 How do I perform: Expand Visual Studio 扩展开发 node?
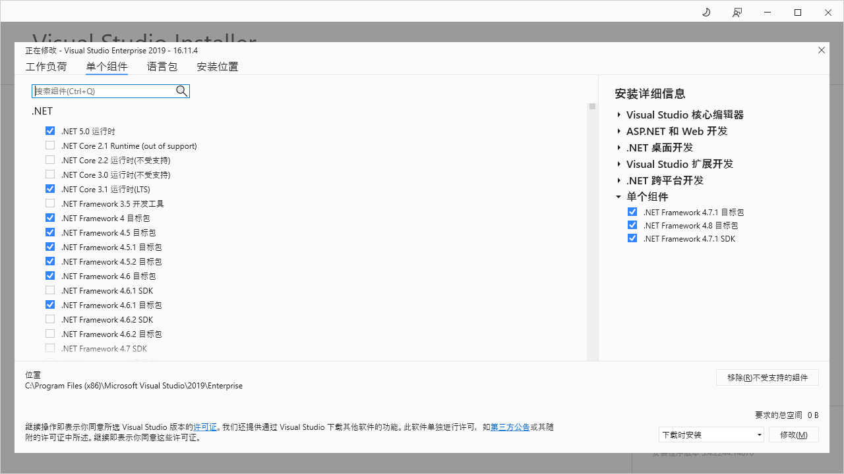click(x=619, y=164)
